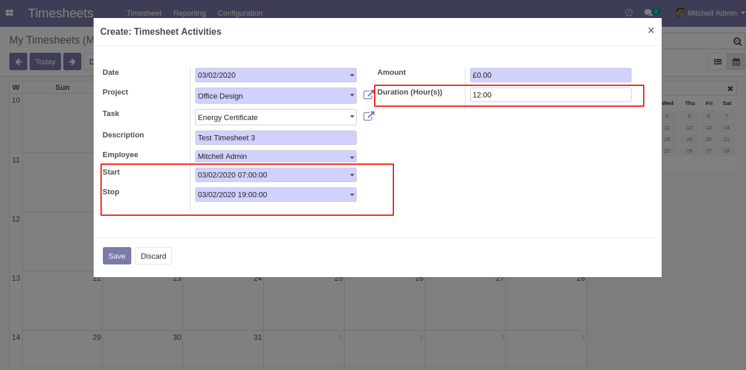Click the Description text field
The image size is (746, 370).
point(276,137)
